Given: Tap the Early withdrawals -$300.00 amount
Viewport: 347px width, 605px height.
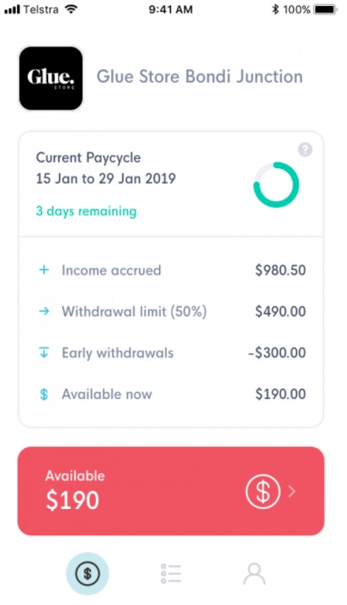Looking at the screenshot, I should pyautogui.click(x=277, y=353).
